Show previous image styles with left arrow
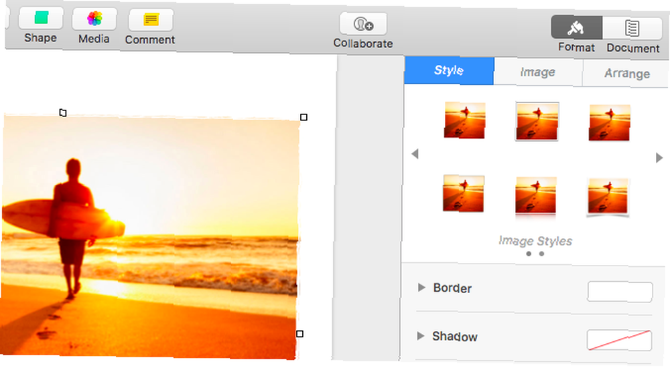The image size is (670, 368). click(415, 154)
